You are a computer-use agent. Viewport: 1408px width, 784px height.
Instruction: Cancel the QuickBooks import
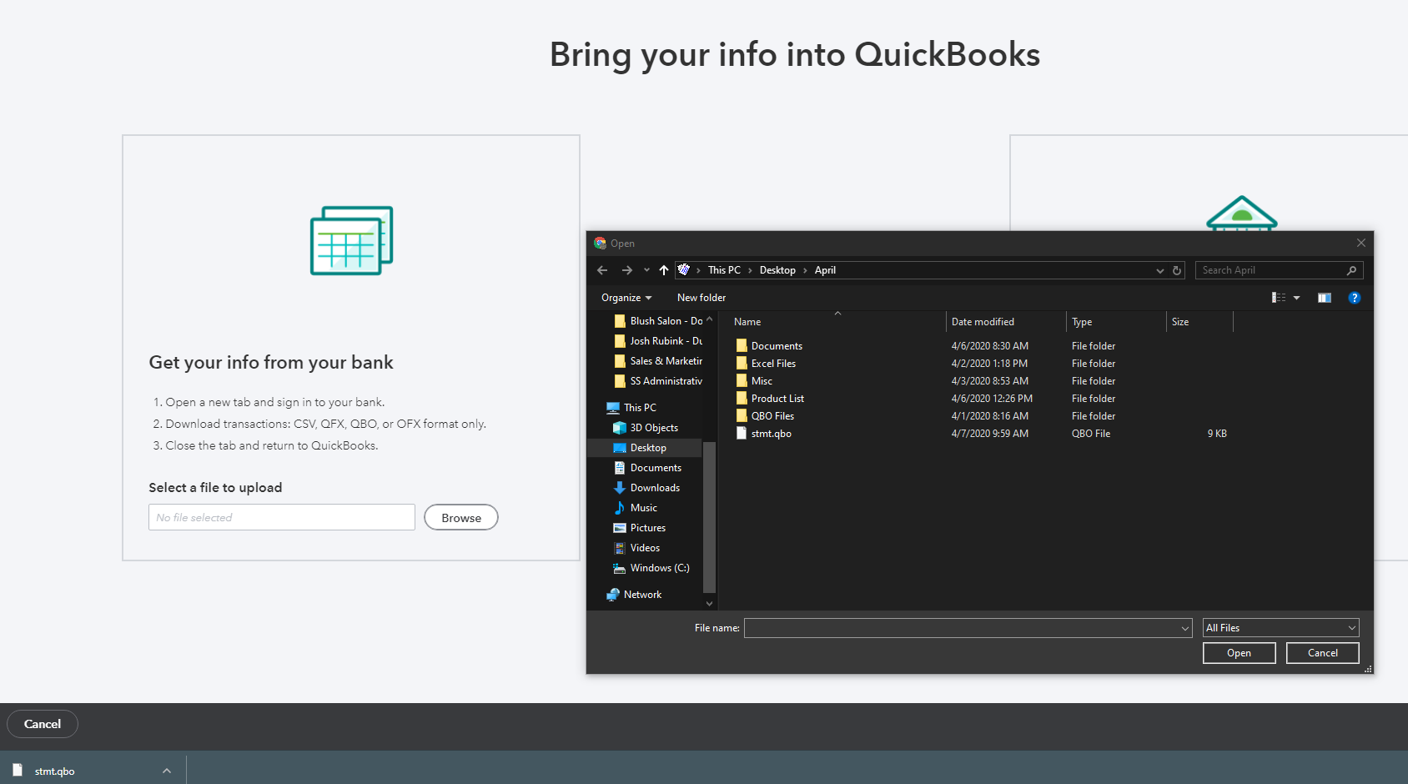point(43,724)
